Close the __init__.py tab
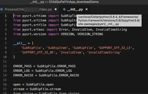Viewport: 148px width, 94px height. coord(87,9)
